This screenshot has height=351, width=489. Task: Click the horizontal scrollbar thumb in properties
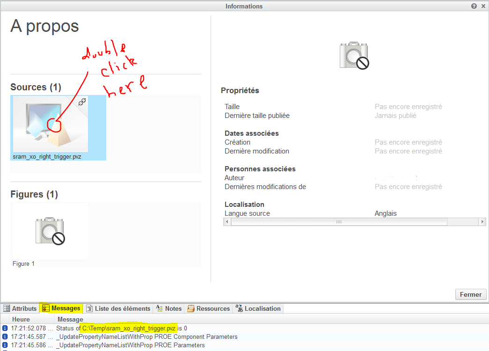click(339, 222)
